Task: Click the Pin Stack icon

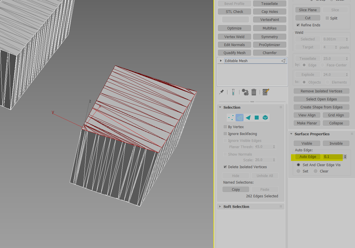Action: [221, 92]
